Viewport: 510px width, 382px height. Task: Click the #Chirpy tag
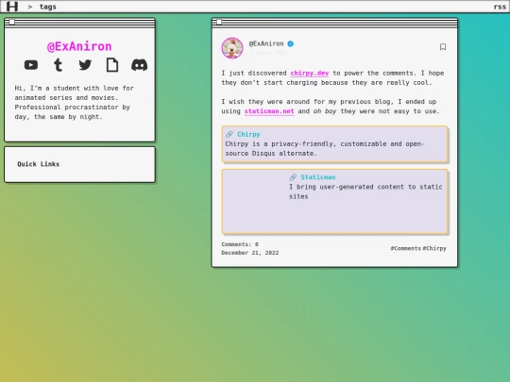coord(434,248)
